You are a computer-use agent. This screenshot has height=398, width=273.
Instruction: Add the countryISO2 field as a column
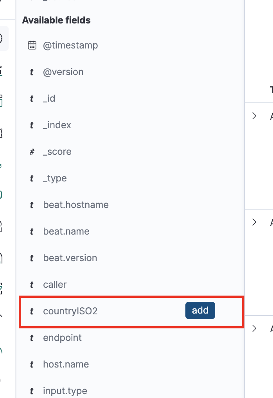(200, 311)
